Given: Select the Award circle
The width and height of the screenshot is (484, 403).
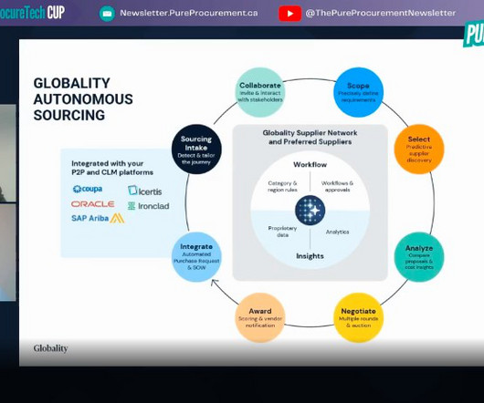Looking at the screenshot, I should [260, 317].
